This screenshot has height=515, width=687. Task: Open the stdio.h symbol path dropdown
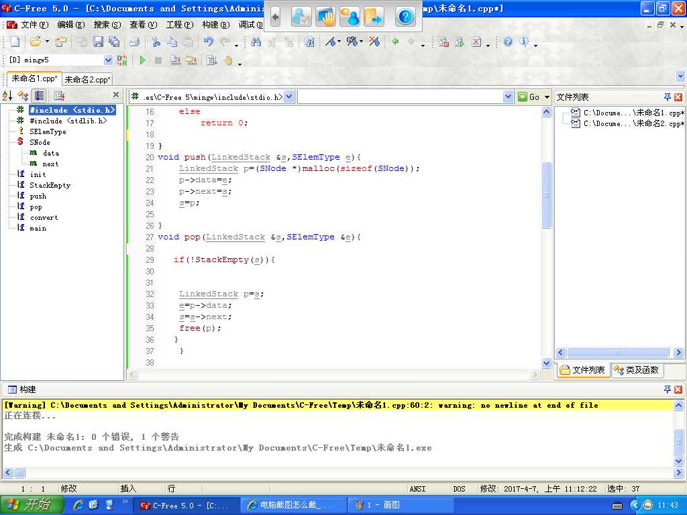(x=288, y=97)
